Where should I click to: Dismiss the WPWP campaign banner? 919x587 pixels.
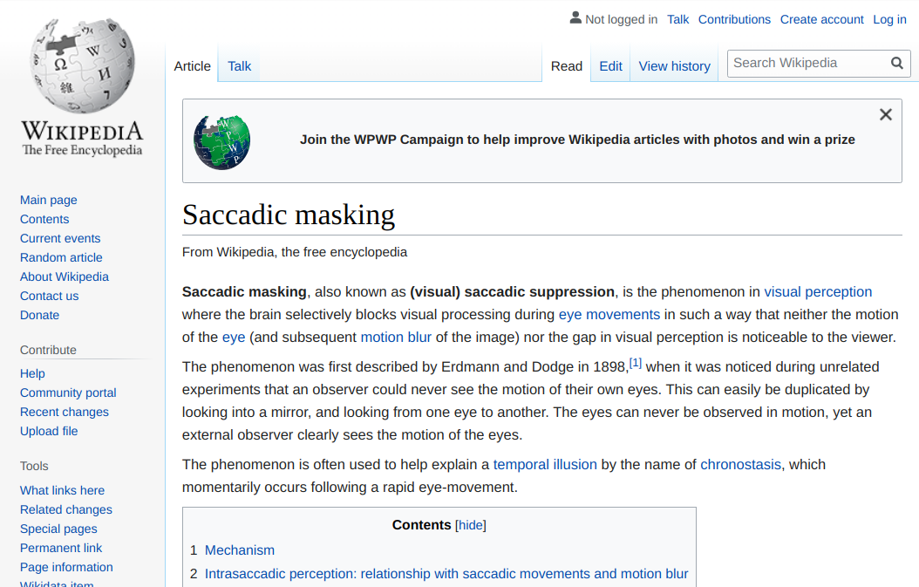(886, 114)
